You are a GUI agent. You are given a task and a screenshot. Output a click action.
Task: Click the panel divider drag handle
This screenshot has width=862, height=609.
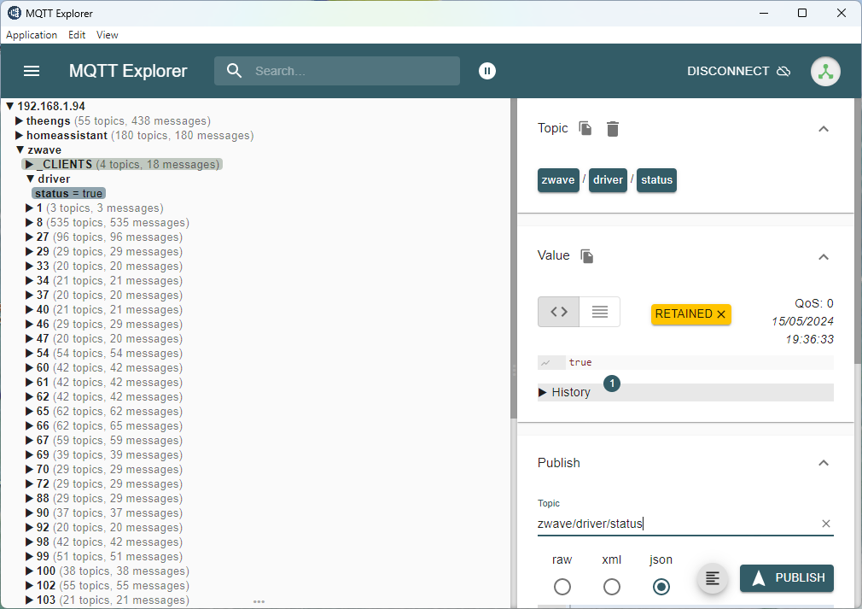514,370
